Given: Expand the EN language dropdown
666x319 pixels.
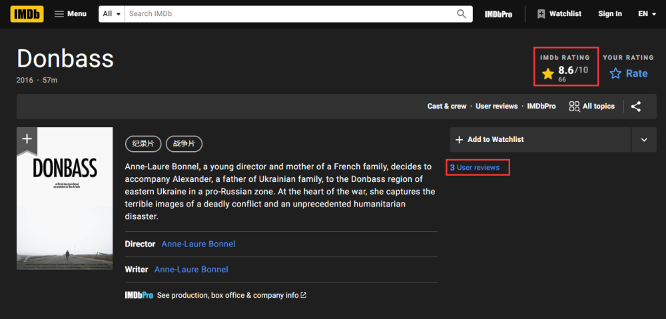Looking at the screenshot, I should click(x=647, y=13).
